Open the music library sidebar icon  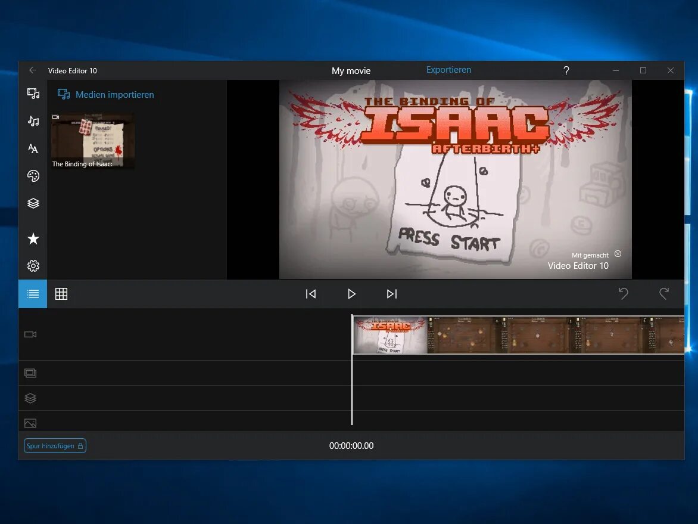(33, 121)
